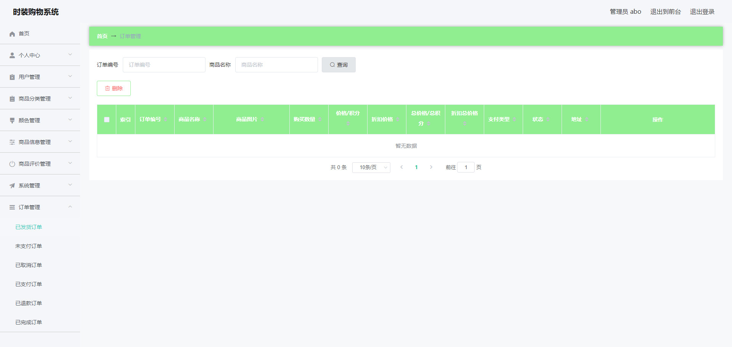Expand the 颜色管理 menu chevron
The width and height of the screenshot is (732, 347).
click(x=70, y=120)
